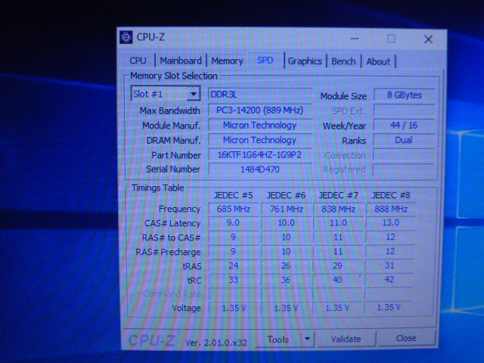Open the Bench tab
This screenshot has height=363, width=484.
[x=343, y=61]
